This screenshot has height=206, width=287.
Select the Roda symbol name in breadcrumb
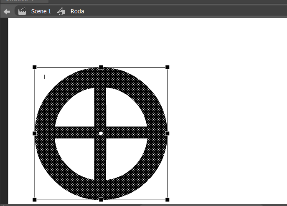[77, 11]
